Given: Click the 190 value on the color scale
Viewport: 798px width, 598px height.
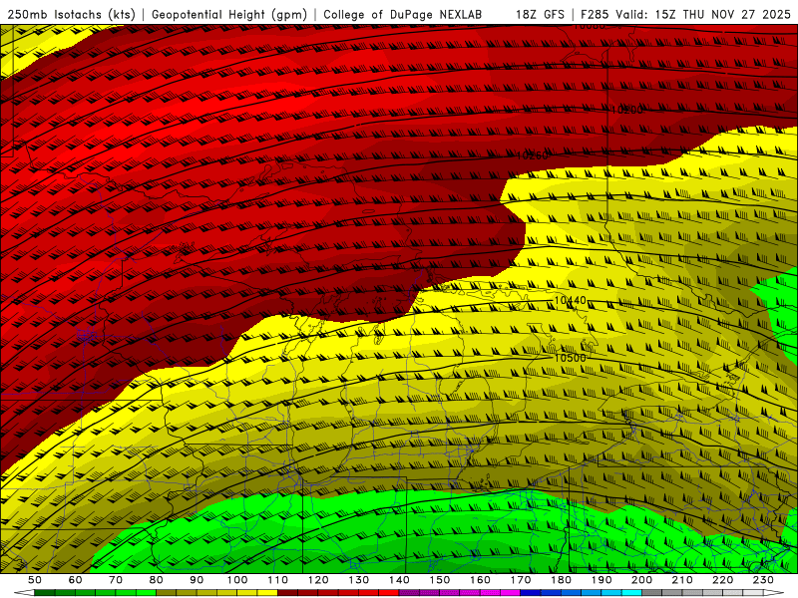Looking at the screenshot, I should pos(602,580).
